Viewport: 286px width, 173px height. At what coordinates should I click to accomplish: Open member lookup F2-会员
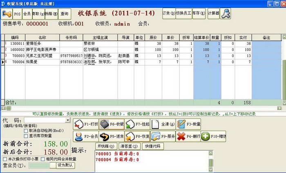(x=86, y=136)
